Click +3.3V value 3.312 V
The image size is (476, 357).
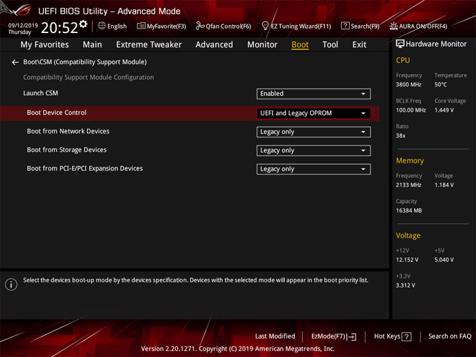[405, 286]
